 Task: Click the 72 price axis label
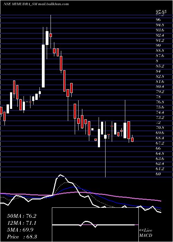tap(158, 122)
